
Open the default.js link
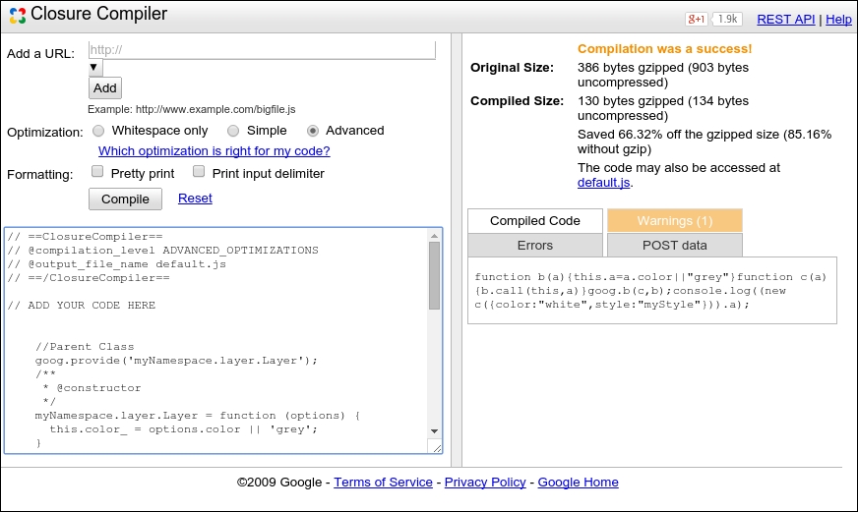pos(602,182)
